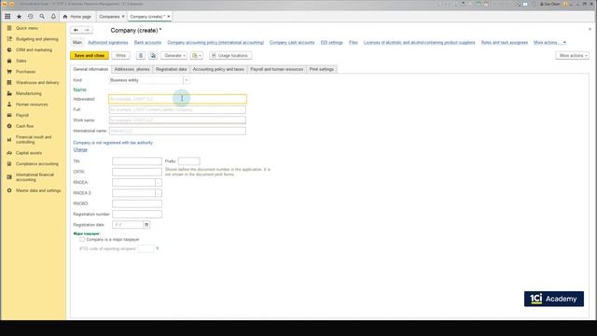Open Financial result and controlling section
Viewport: 597px width, 336px height.
point(34,139)
